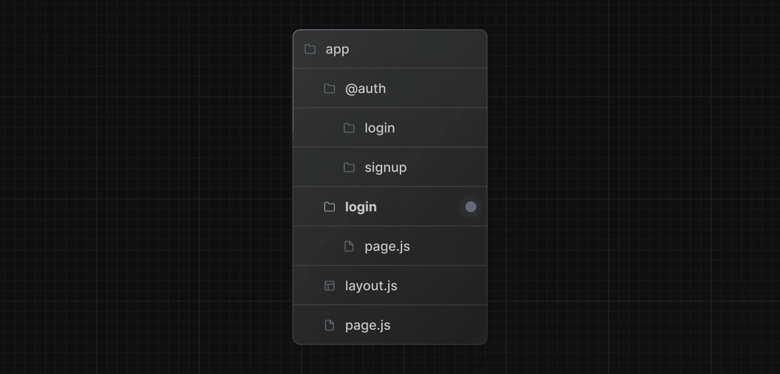This screenshot has height=374, width=780.
Task: Click the layout.js layout icon
Action: coord(330,286)
